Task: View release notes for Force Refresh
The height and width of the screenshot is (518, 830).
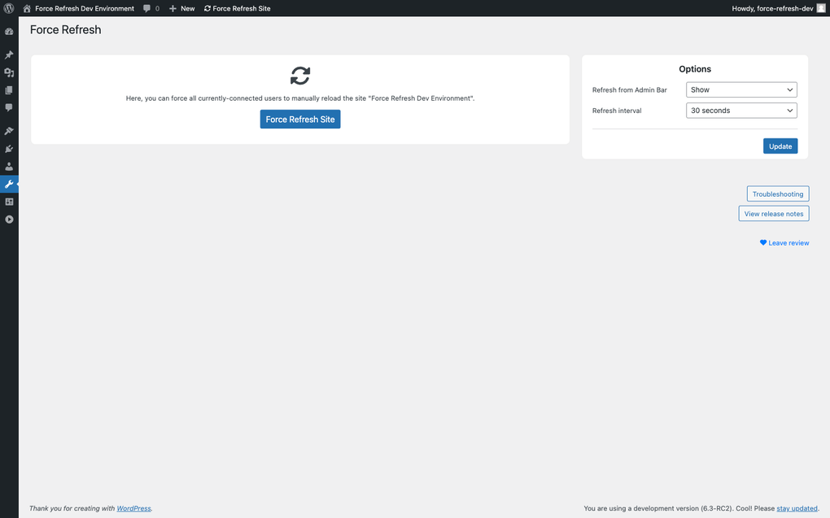Action: tap(773, 213)
